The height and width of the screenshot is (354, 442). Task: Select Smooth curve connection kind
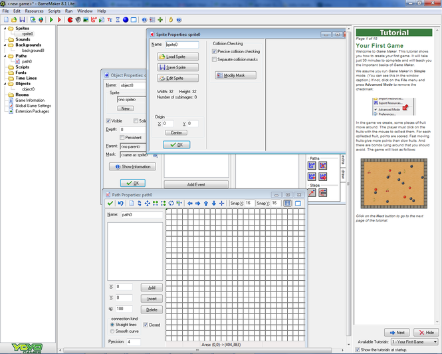[112, 331]
